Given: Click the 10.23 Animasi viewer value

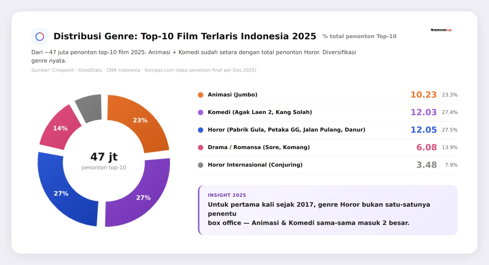Looking at the screenshot, I should click(x=424, y=95).
